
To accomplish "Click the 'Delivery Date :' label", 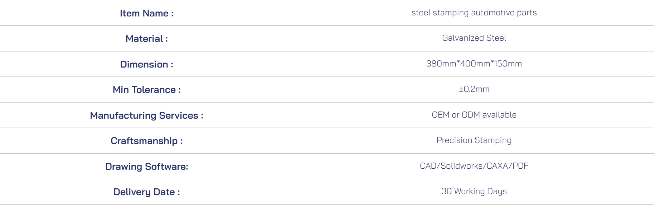I will coord(147,192).
